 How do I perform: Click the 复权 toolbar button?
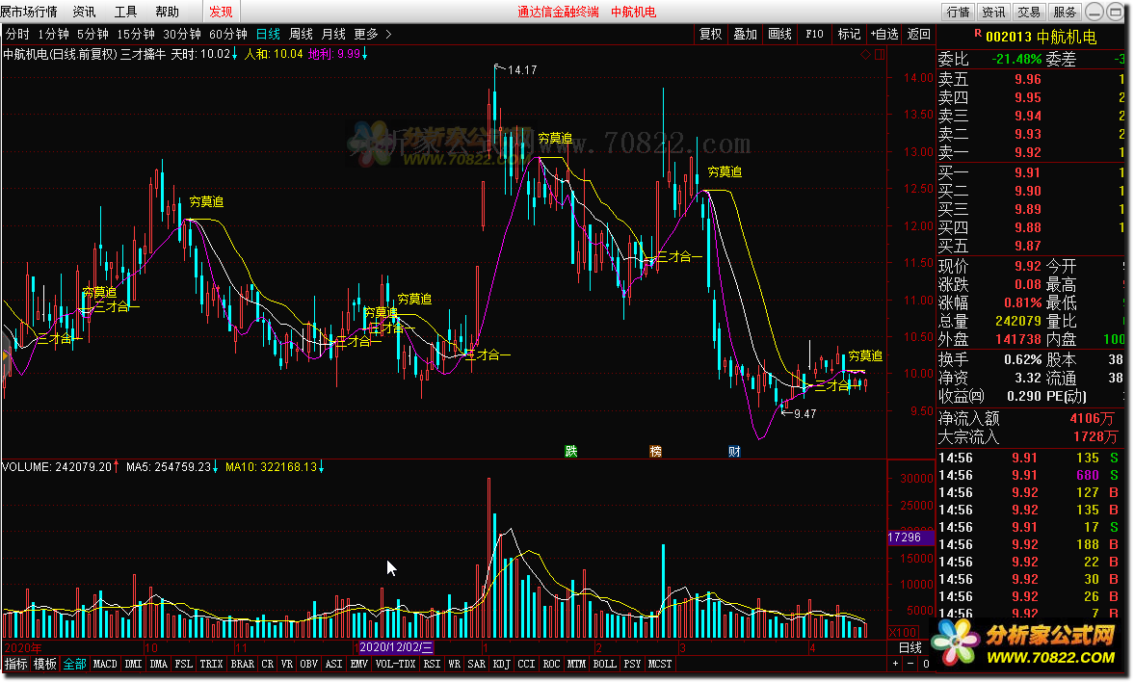tap(710, 34)
